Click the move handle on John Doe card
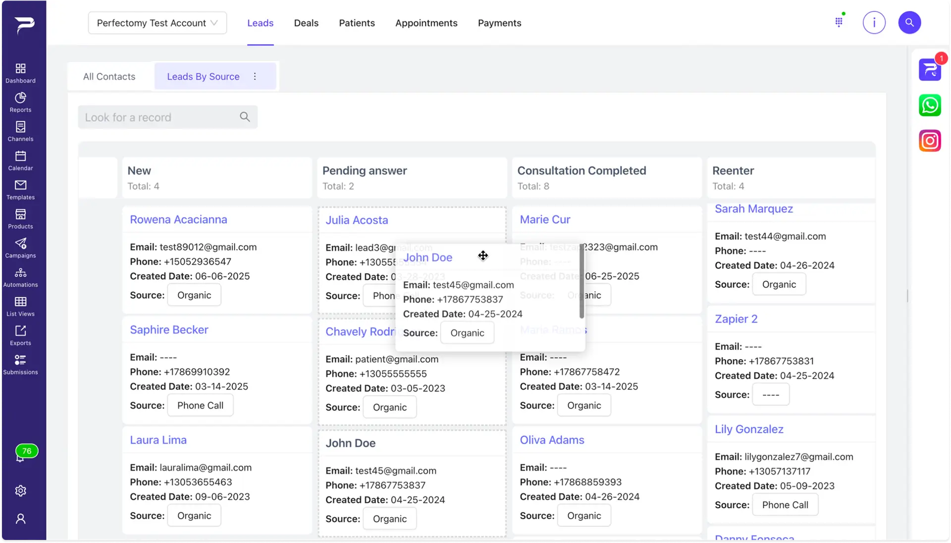Viewport: 951px width, 543px height. [483, 256]
